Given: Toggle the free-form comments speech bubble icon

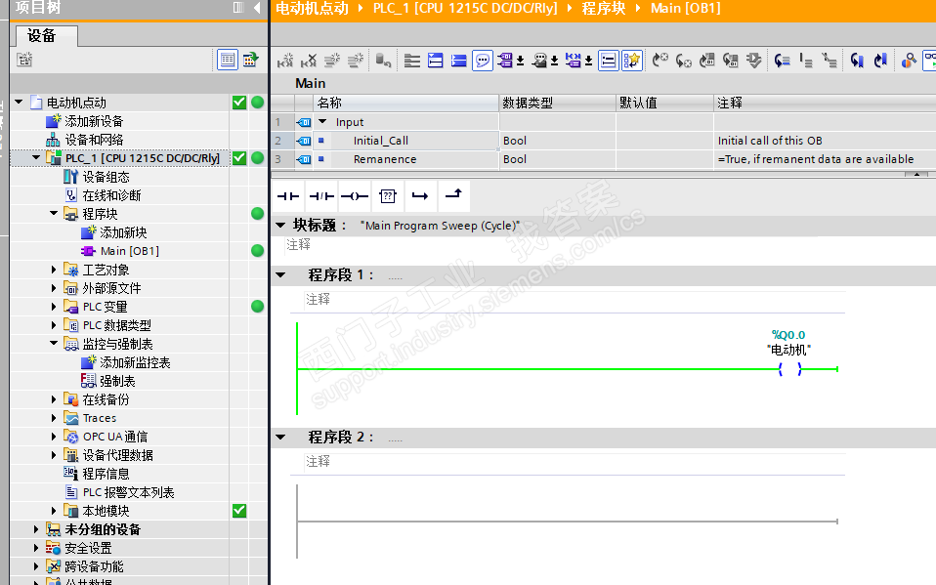Looking at the screenshot, I should pos(483,61).
